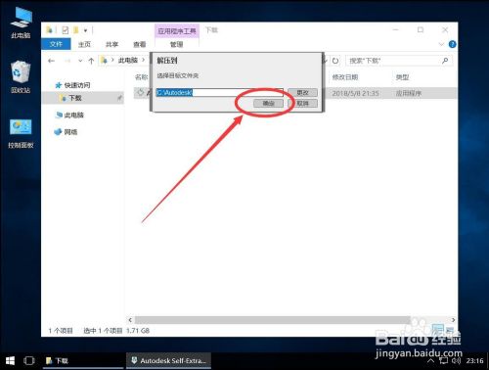The image size is (489, 370).
Task: Switch to the 下载 Explorer taskbar button
Action: pos(83,360)
